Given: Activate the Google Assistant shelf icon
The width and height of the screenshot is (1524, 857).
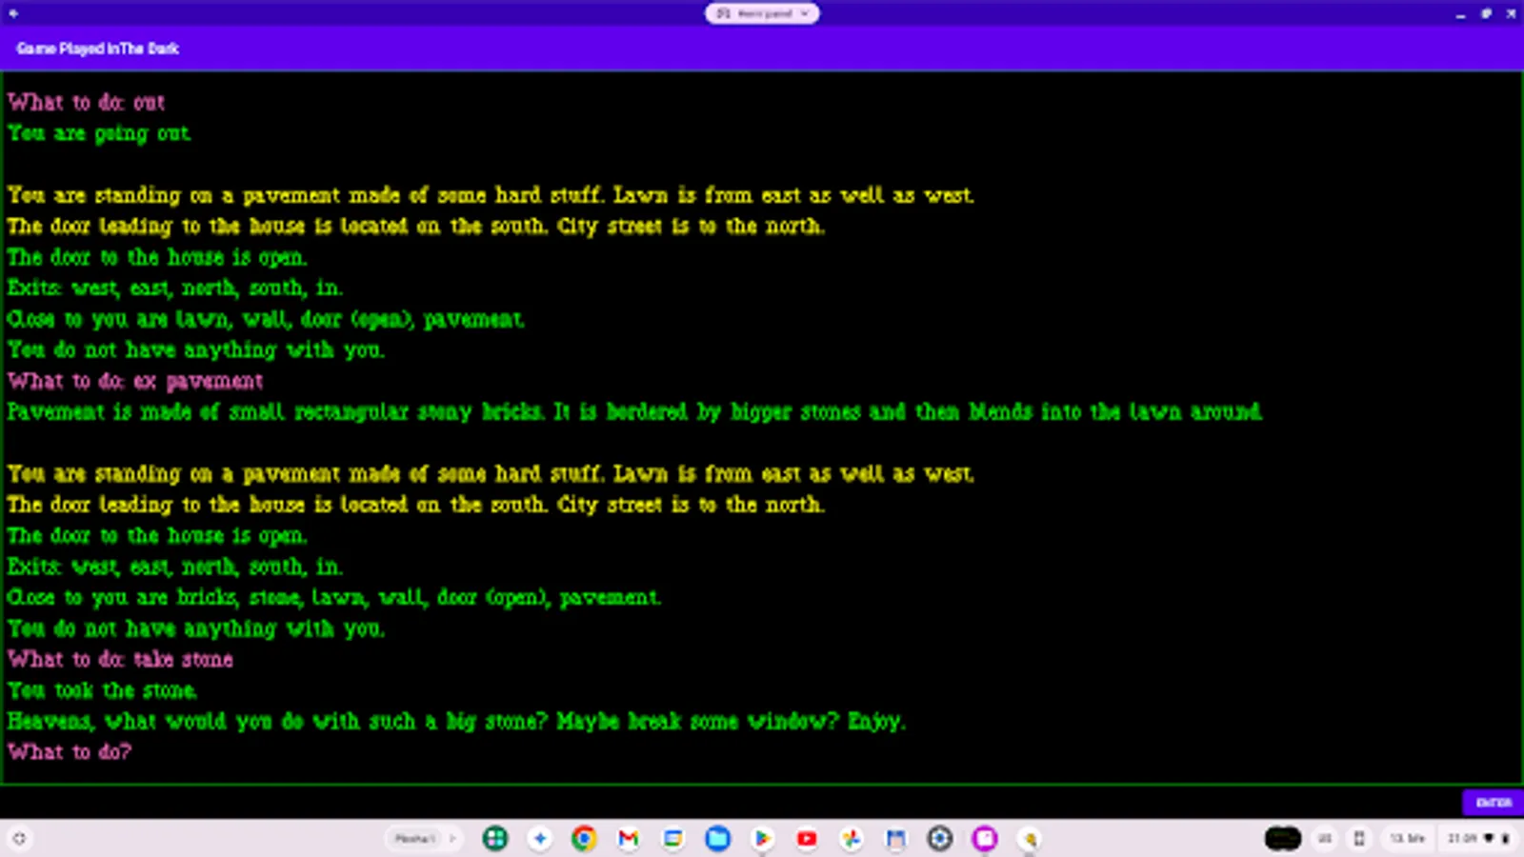Looking at the screenshot, I should click(540, 839).
